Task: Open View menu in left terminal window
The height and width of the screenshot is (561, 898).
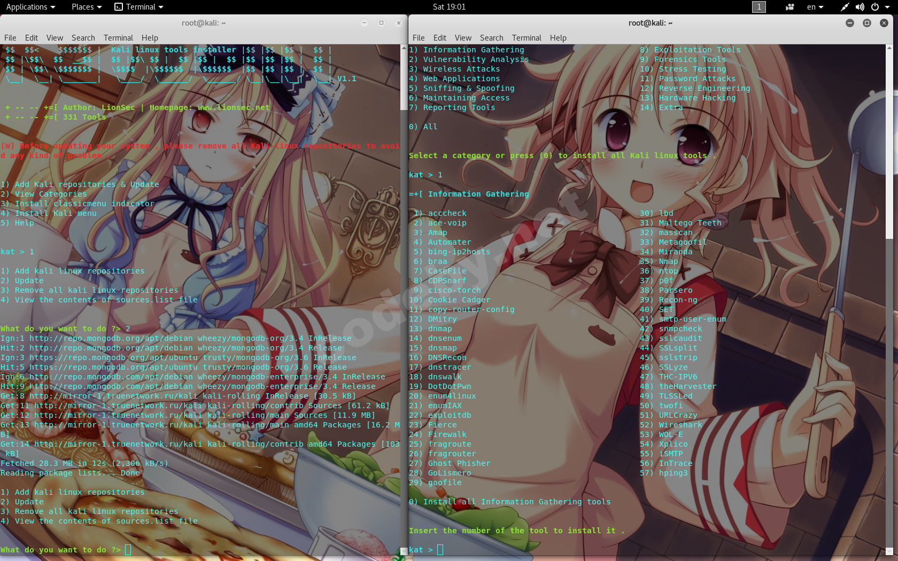Action: [55, 38]
